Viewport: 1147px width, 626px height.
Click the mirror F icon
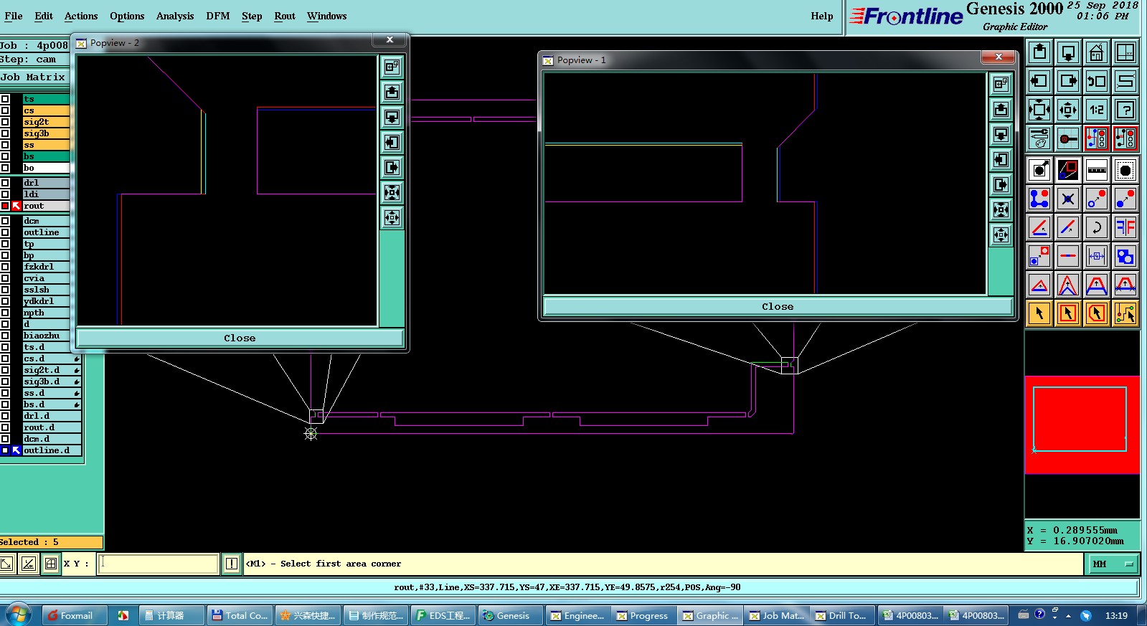[1125, 227]
